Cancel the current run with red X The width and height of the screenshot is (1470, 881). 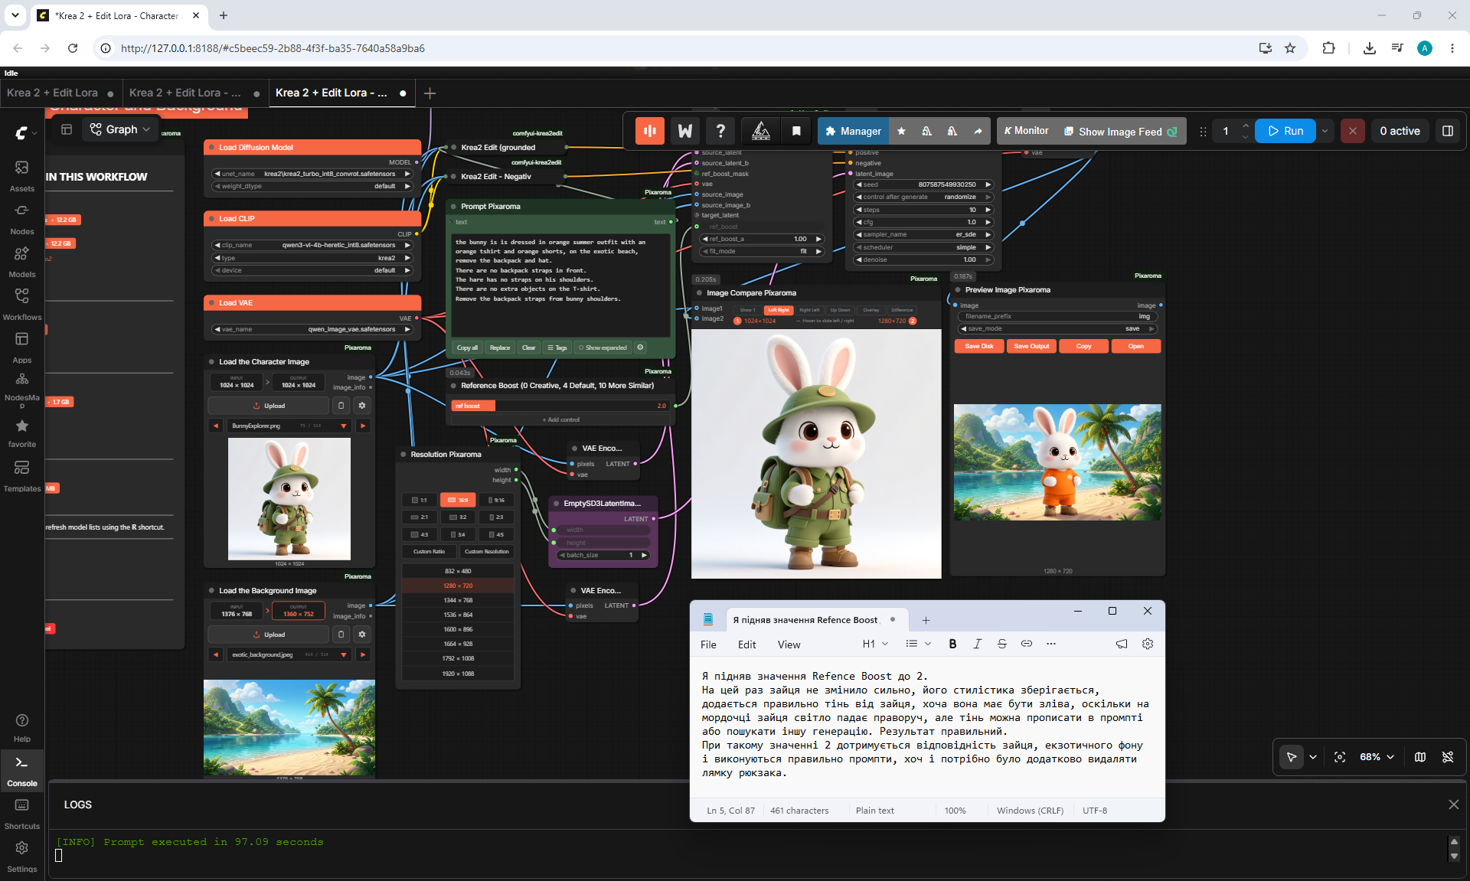tap(1353, 131)
